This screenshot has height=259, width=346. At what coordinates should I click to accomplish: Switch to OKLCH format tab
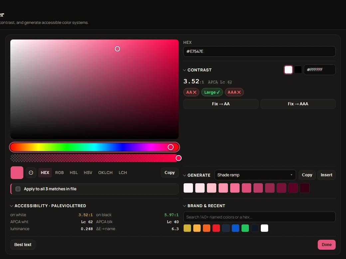point(105,173)
